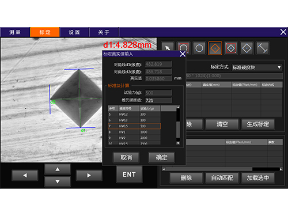Select the HV1 row in hardness table
The image size is (288, 216).
pos(134,132)
